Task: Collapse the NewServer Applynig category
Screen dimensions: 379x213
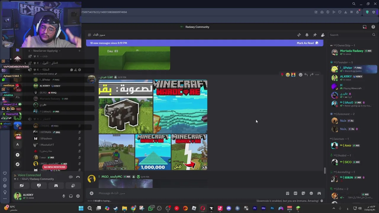Action: [x=45, y=51]
